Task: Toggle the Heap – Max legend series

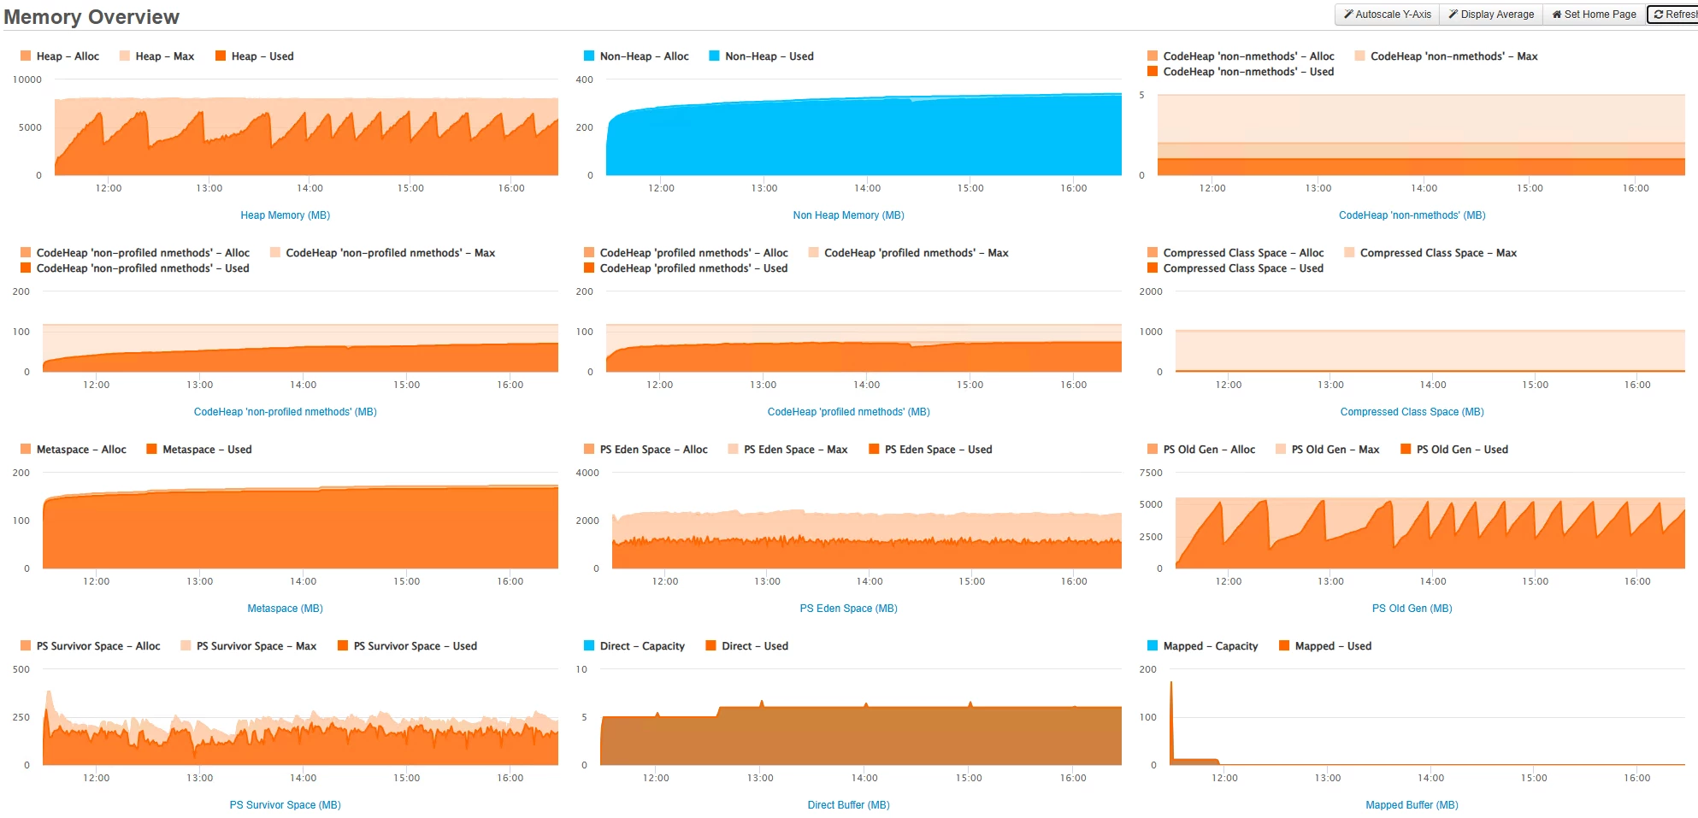Action: point(157,56)
